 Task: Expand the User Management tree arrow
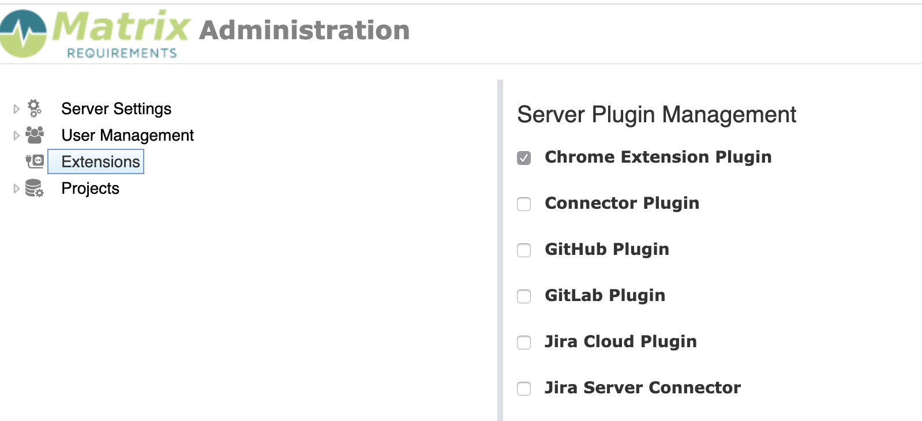click(16, 135)
